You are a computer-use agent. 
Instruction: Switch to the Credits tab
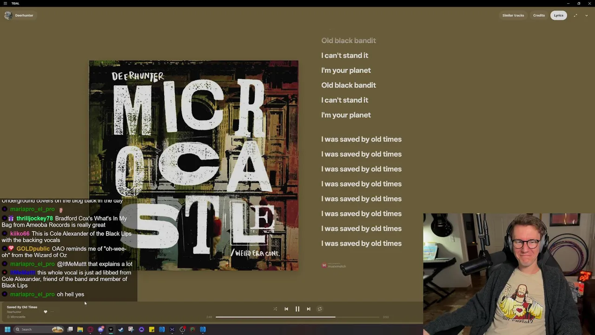[539, 15]
